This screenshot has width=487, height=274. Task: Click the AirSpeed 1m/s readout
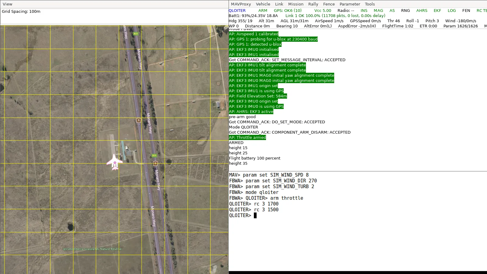click(329, 21)
